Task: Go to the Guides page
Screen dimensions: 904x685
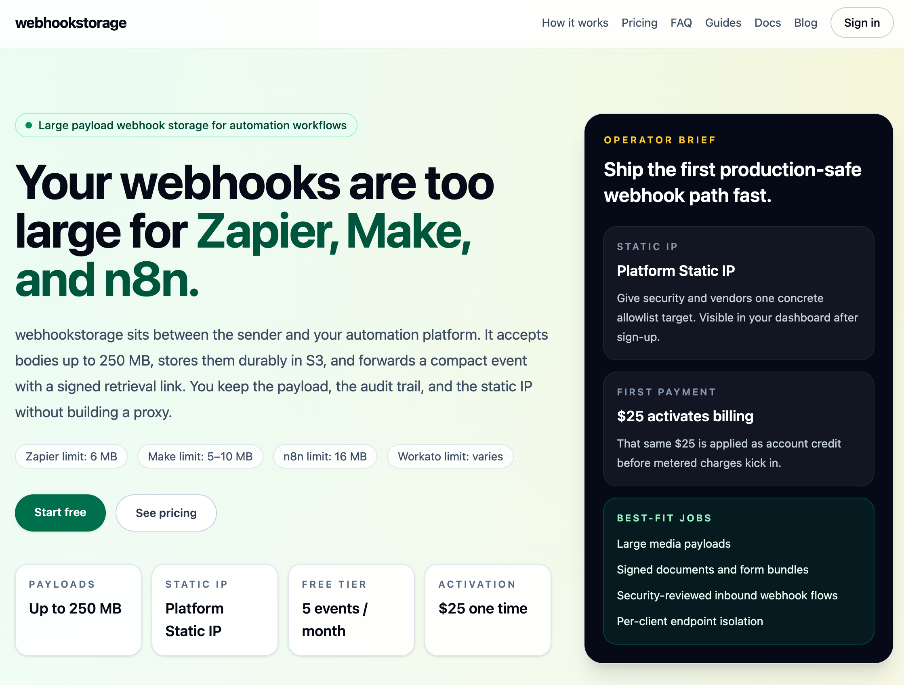Action: tap(723, 23)
